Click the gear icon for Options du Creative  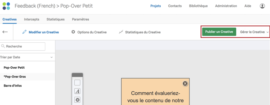[x=73, y=32]
